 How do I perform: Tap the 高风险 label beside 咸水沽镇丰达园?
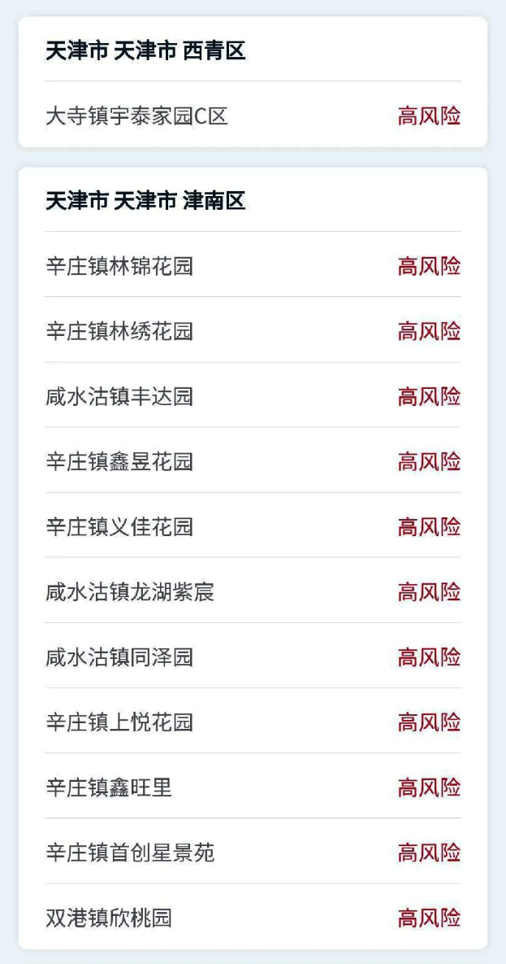pyautogui.click(x=429, y=396)
